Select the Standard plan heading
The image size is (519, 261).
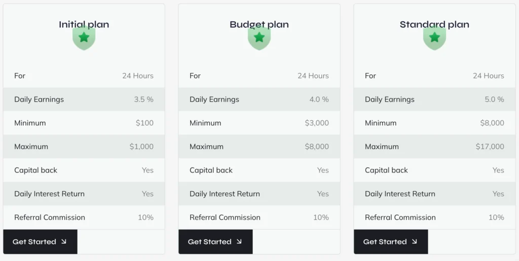(x=434, y=24)
